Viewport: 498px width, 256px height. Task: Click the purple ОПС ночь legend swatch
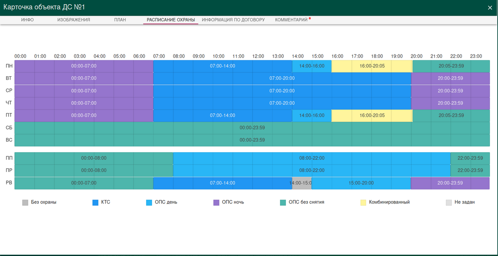pyautogui.click(x=216, y=202)
